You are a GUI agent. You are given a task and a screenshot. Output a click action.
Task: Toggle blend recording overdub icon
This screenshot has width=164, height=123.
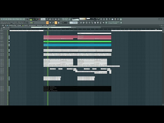pyautogui.click(x=56, y=19)
